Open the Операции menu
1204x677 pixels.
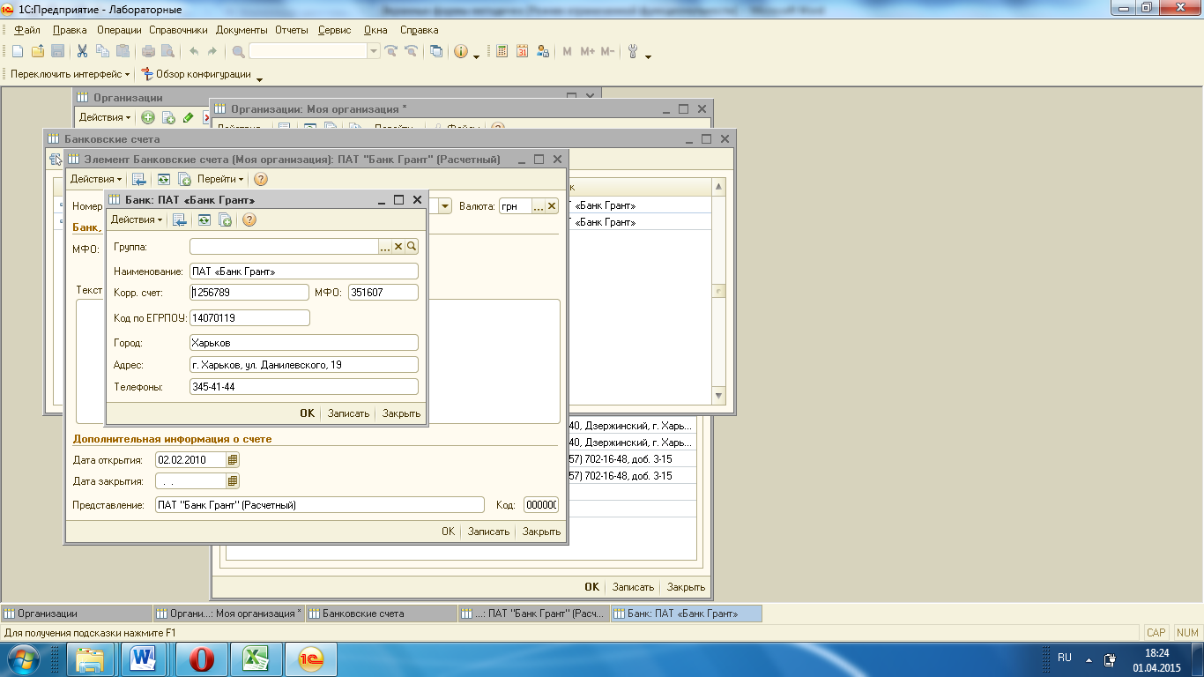119,30
